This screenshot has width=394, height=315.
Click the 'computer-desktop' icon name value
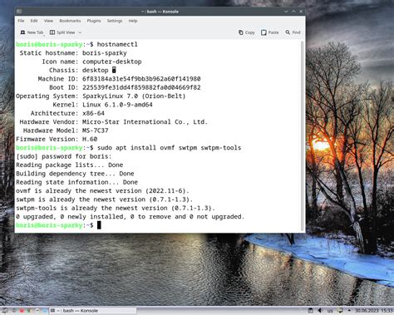(x=112, y=62)
